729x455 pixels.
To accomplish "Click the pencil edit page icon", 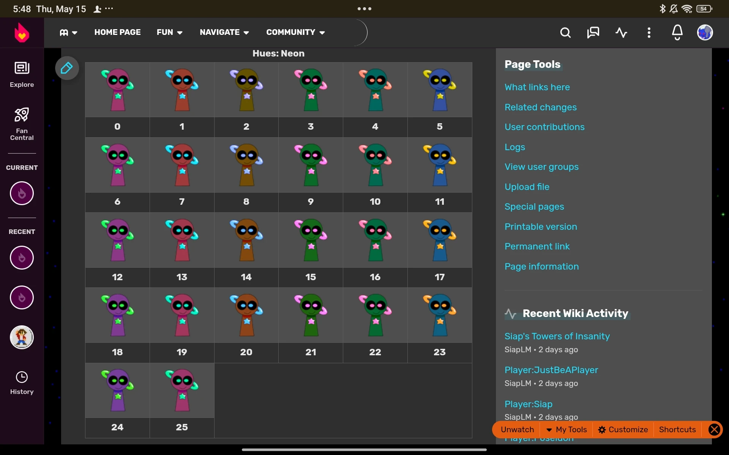I will tap(67, 68).
